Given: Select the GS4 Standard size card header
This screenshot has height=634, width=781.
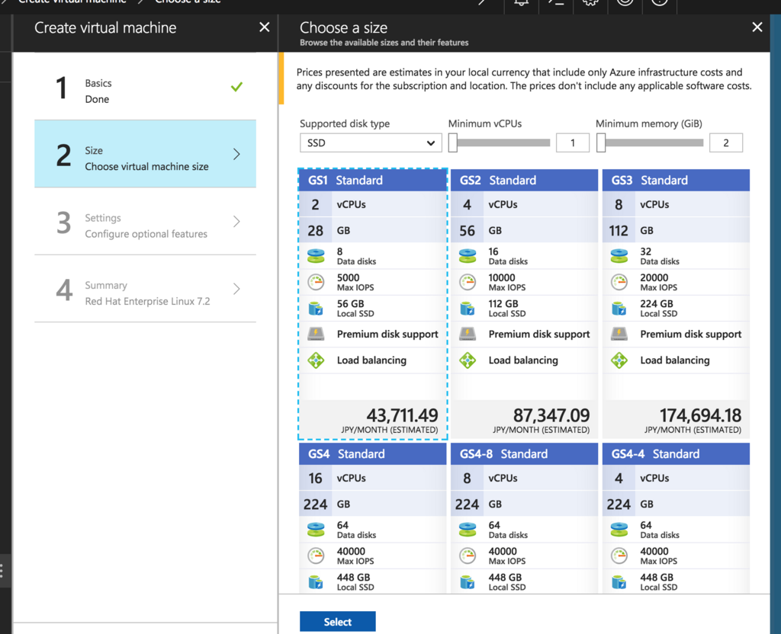Looking at the screenshot, I should point(372,454).
